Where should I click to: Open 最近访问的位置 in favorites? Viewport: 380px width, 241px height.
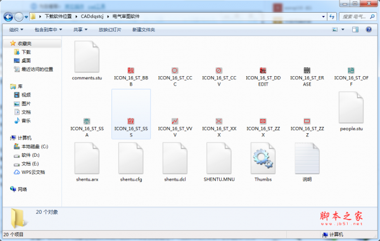pyautogui.click(x=34, y=69)
